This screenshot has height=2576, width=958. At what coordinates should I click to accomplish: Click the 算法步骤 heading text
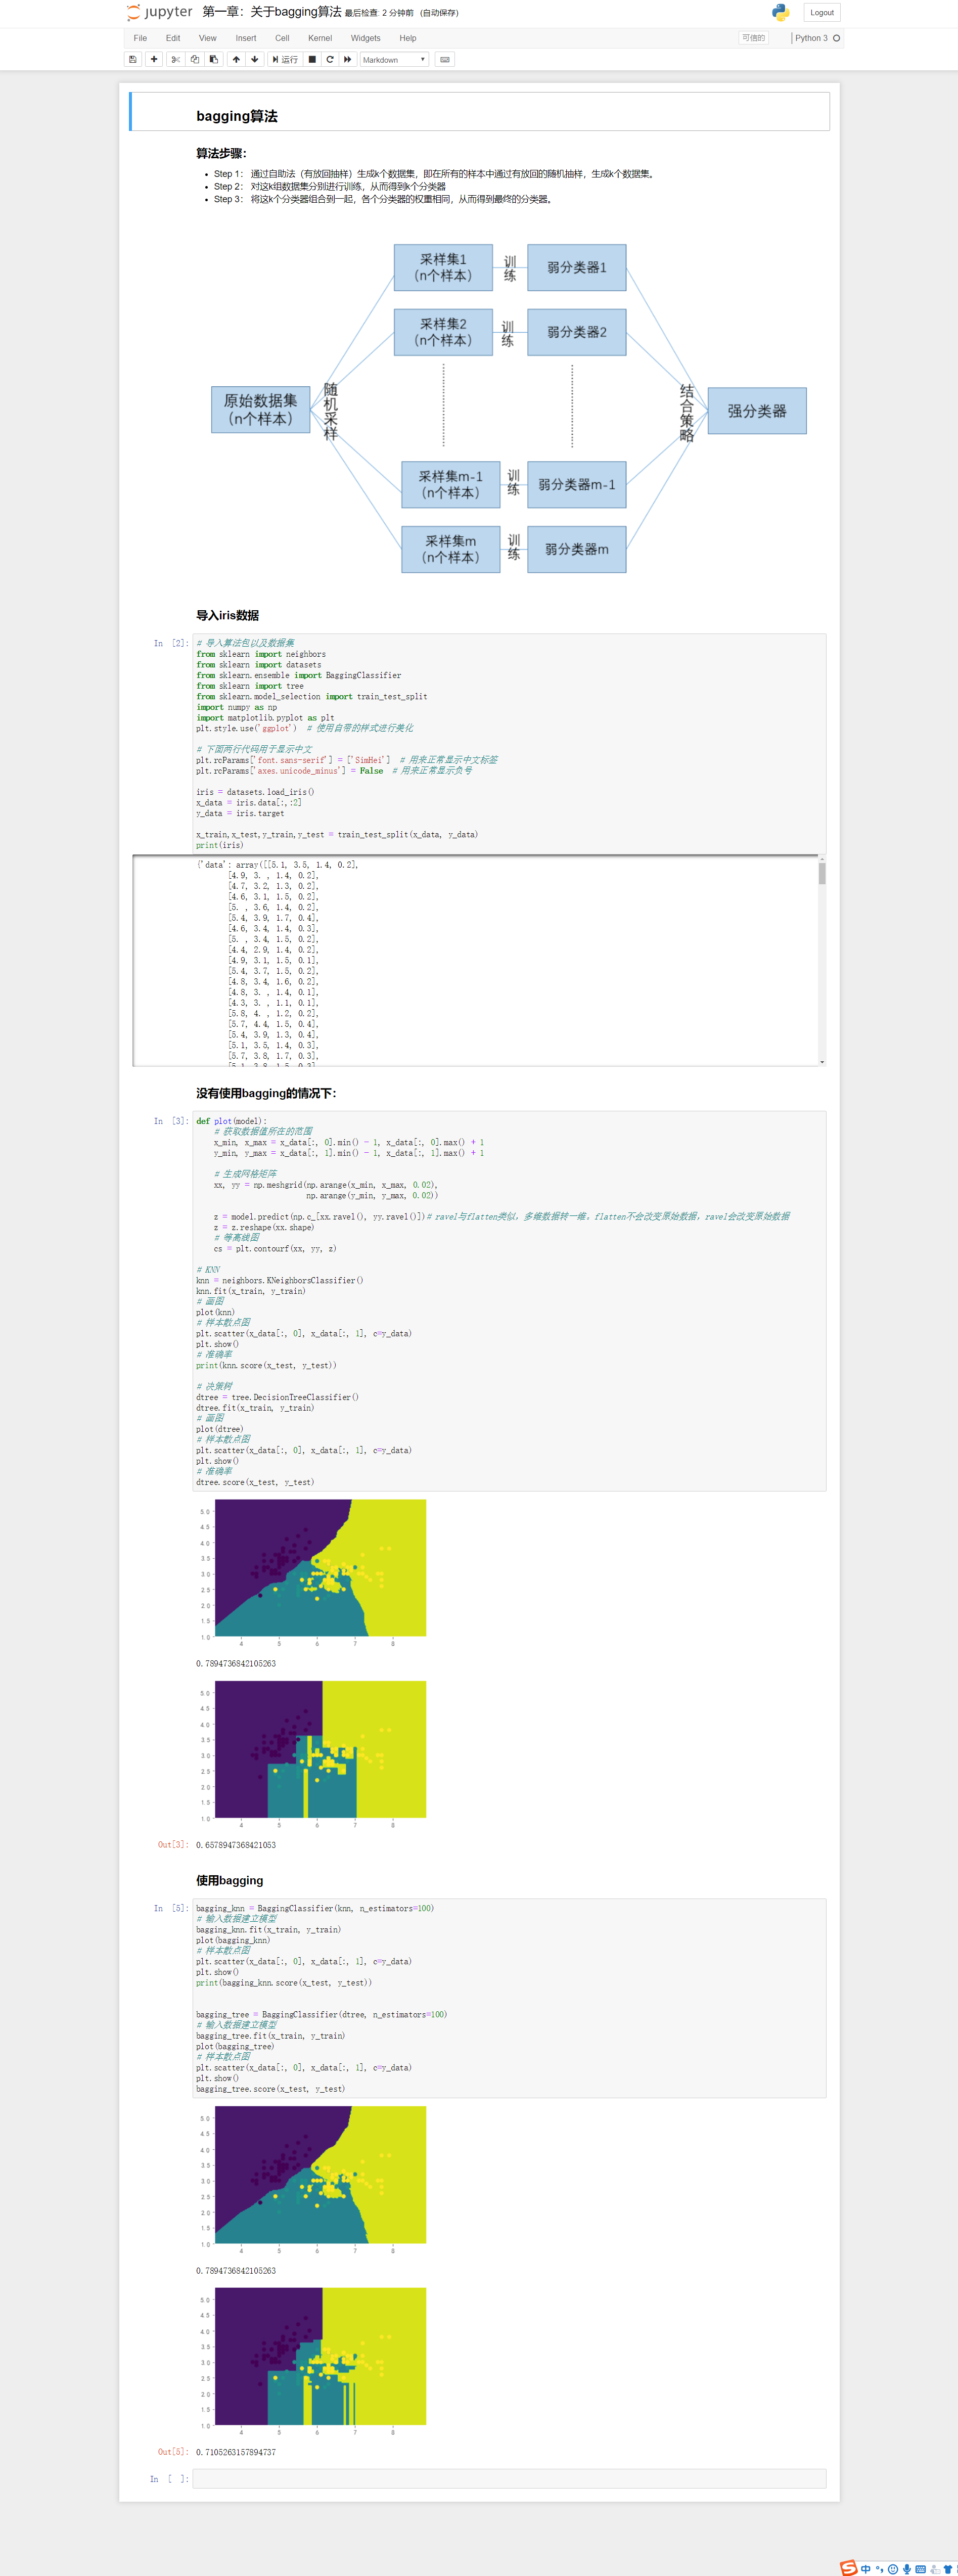coord(221,153)
